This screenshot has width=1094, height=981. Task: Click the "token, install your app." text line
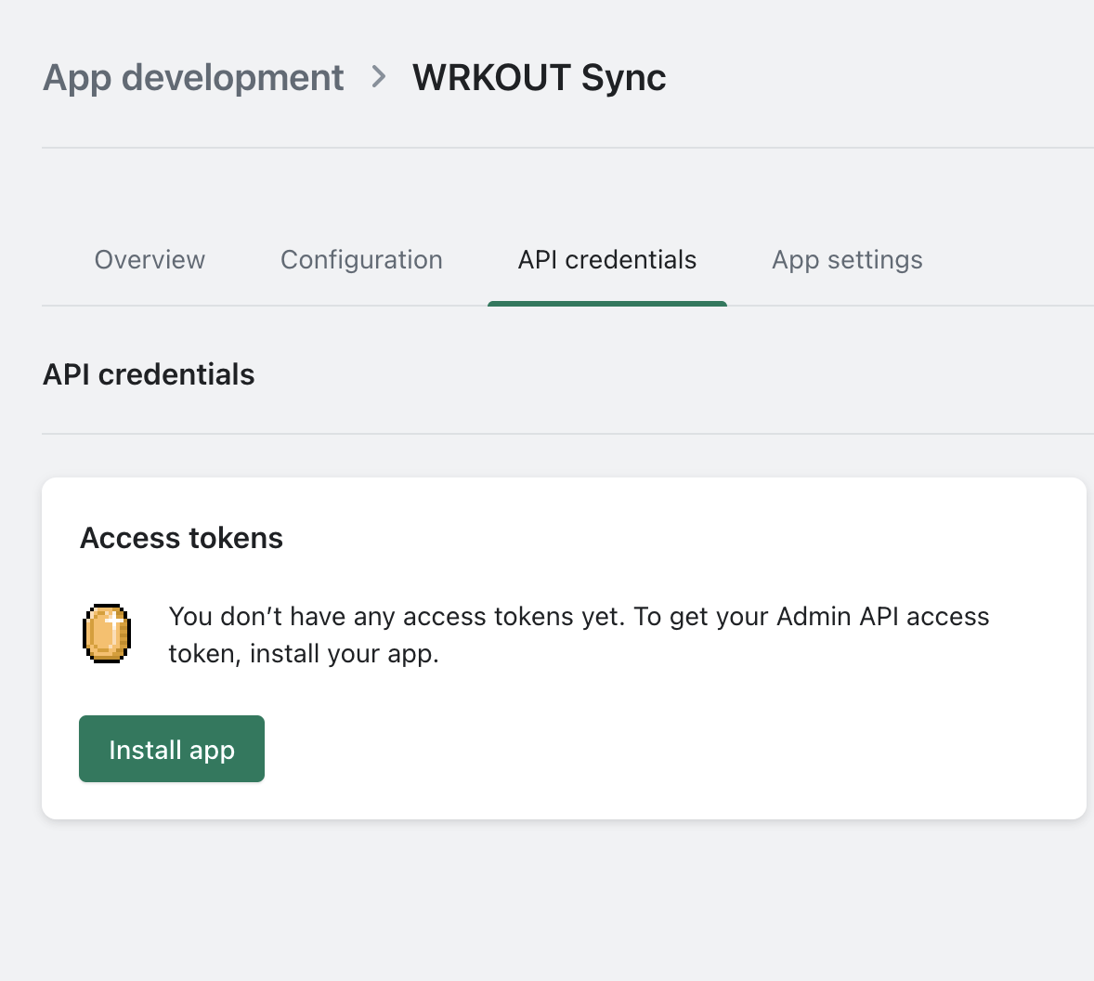pyautogui.click(x=303, y=654)
